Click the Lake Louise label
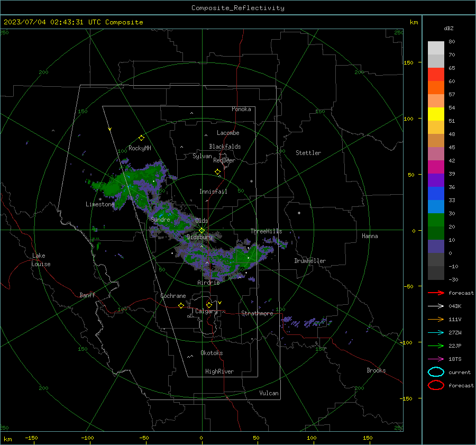 41,260
